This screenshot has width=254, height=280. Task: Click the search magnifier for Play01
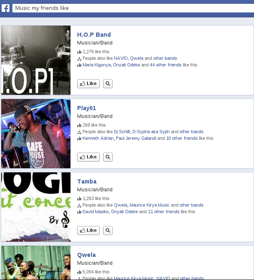pyautogui.click(x=108, y=157)
